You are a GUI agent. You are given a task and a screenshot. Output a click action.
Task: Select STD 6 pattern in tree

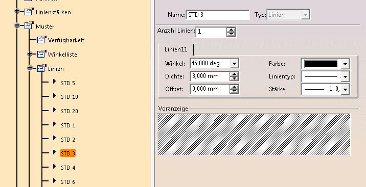coord(68,182)
